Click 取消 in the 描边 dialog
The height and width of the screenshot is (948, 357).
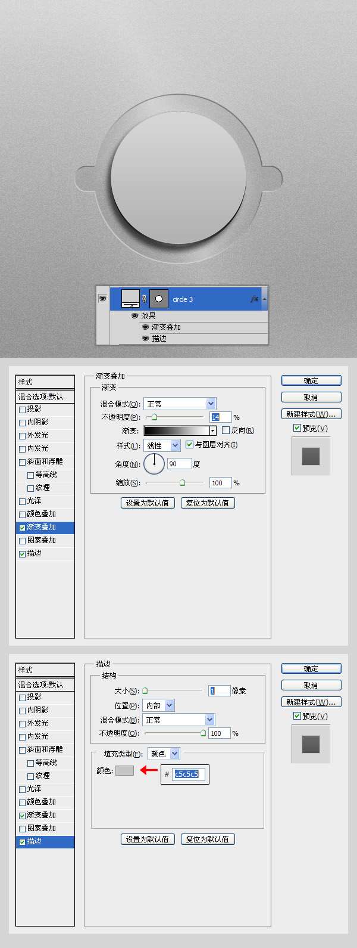(x=311, y=685)
